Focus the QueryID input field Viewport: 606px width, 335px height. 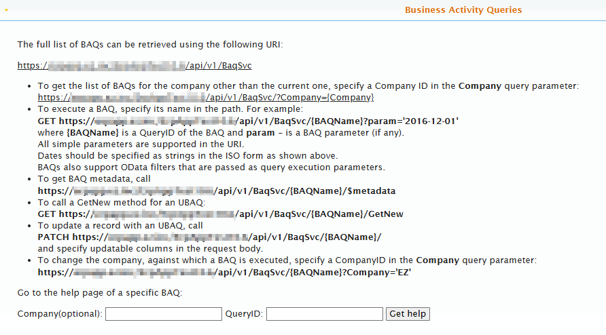point(325,314)
